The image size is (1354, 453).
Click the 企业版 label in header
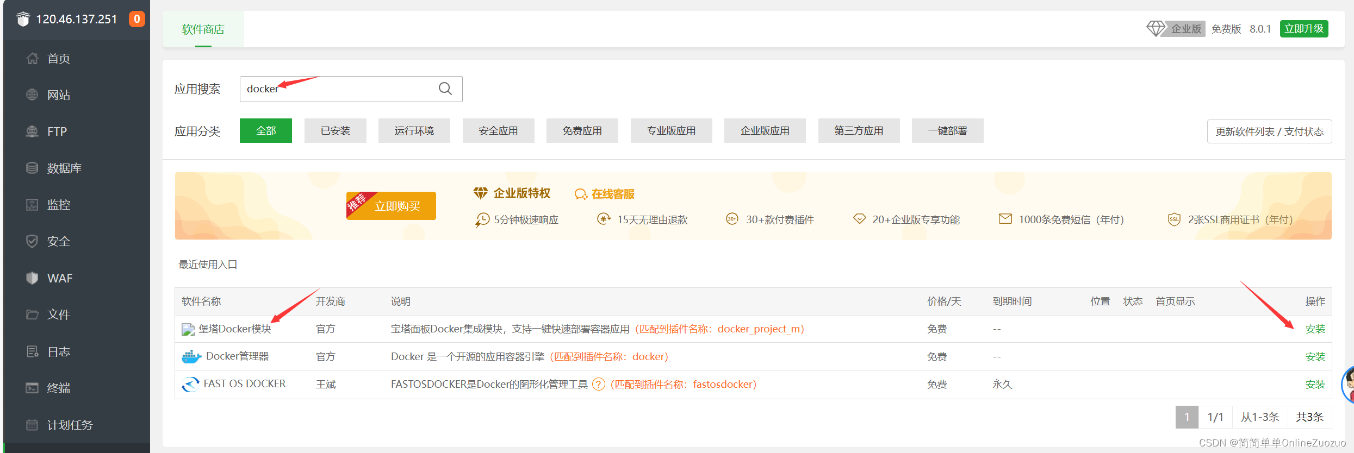pos(1186,28)
